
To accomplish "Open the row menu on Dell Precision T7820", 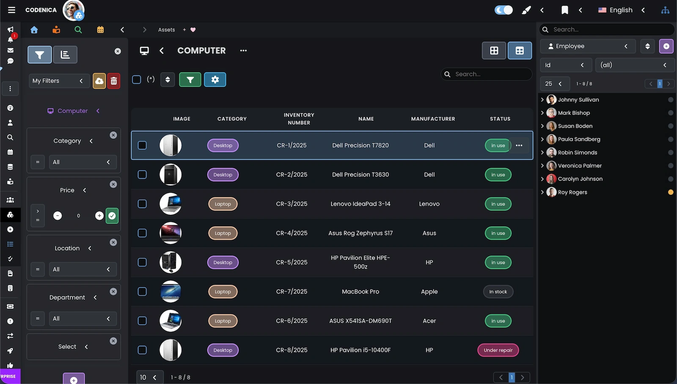I will (519, 145).
